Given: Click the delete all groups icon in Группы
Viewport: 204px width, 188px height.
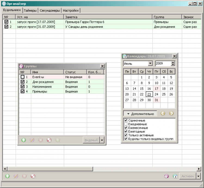Looking at the screenshot, I should [x=49, y=140].
